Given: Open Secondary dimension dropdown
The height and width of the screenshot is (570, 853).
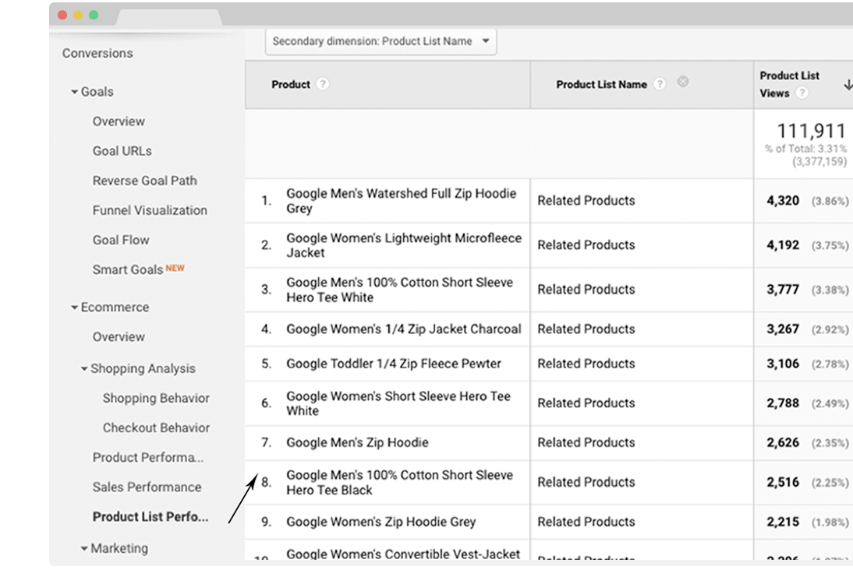Looking at the screenshot, I should point(380,41).
